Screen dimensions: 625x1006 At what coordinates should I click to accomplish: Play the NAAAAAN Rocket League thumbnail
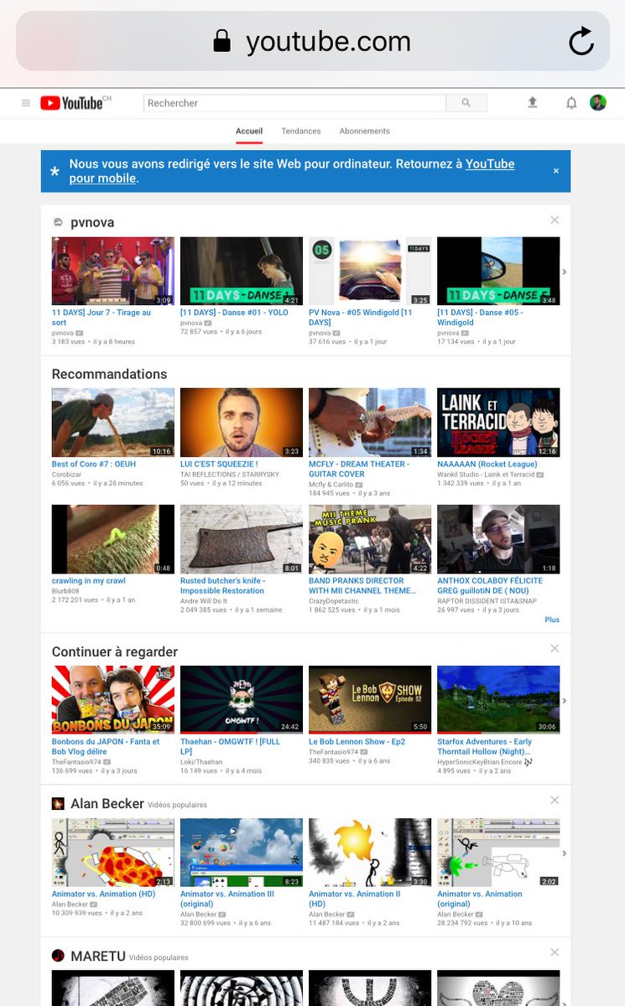(x=498, y=423)
